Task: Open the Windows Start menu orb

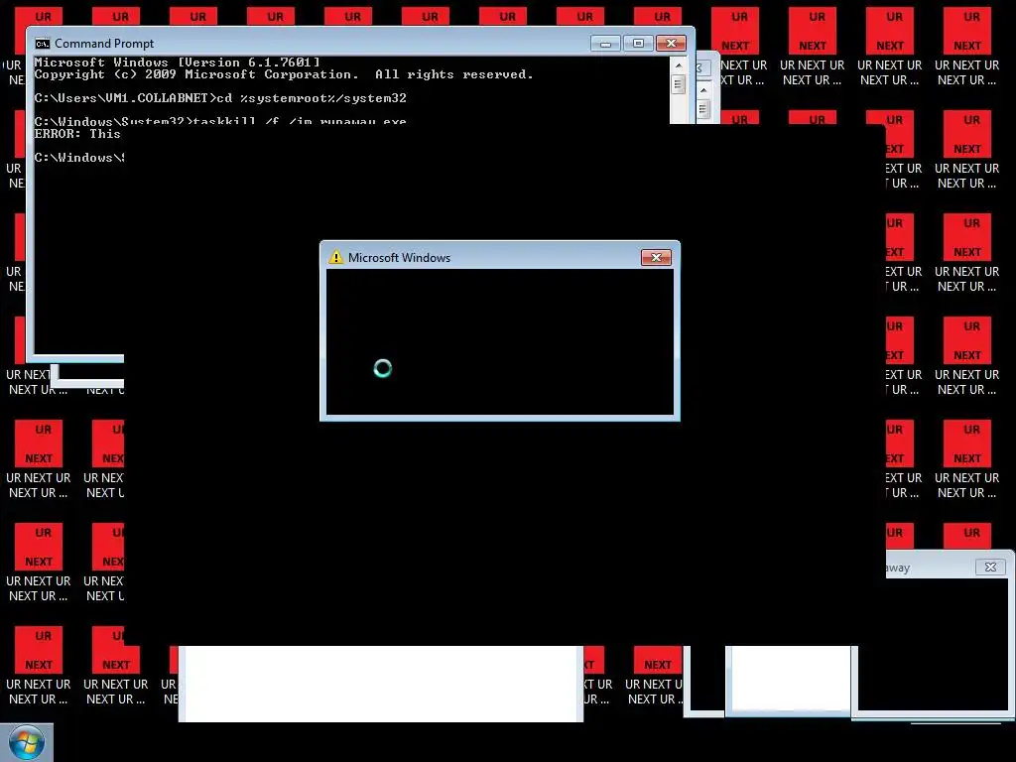Action: click(27, 742)
